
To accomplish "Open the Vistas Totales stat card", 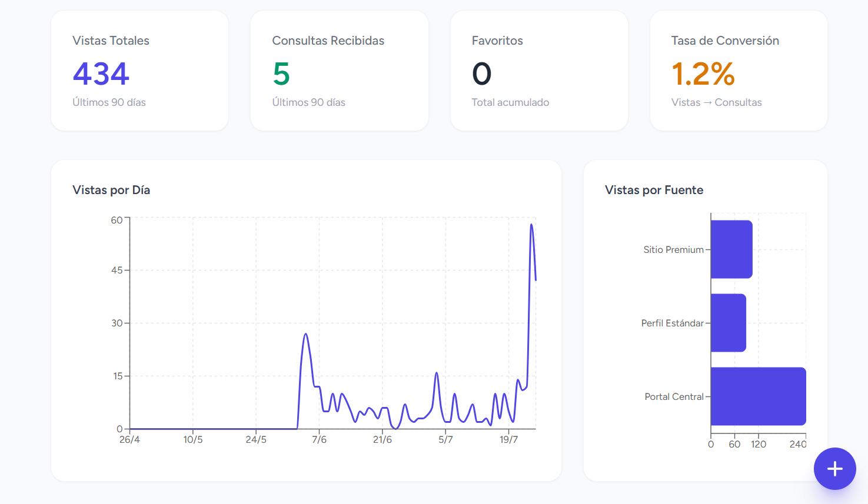I will pos(139,71).
